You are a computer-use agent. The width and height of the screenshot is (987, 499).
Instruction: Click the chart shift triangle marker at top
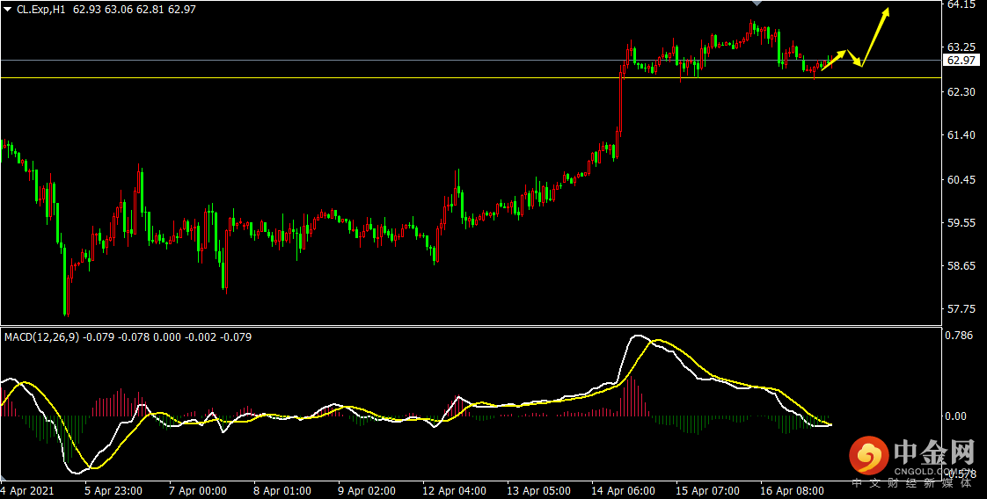[x=757, y=4]
